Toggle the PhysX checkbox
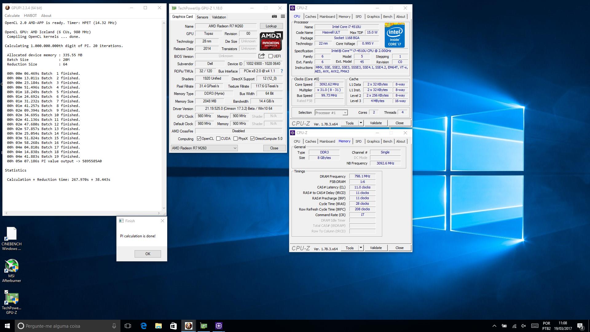 [235, 139]
